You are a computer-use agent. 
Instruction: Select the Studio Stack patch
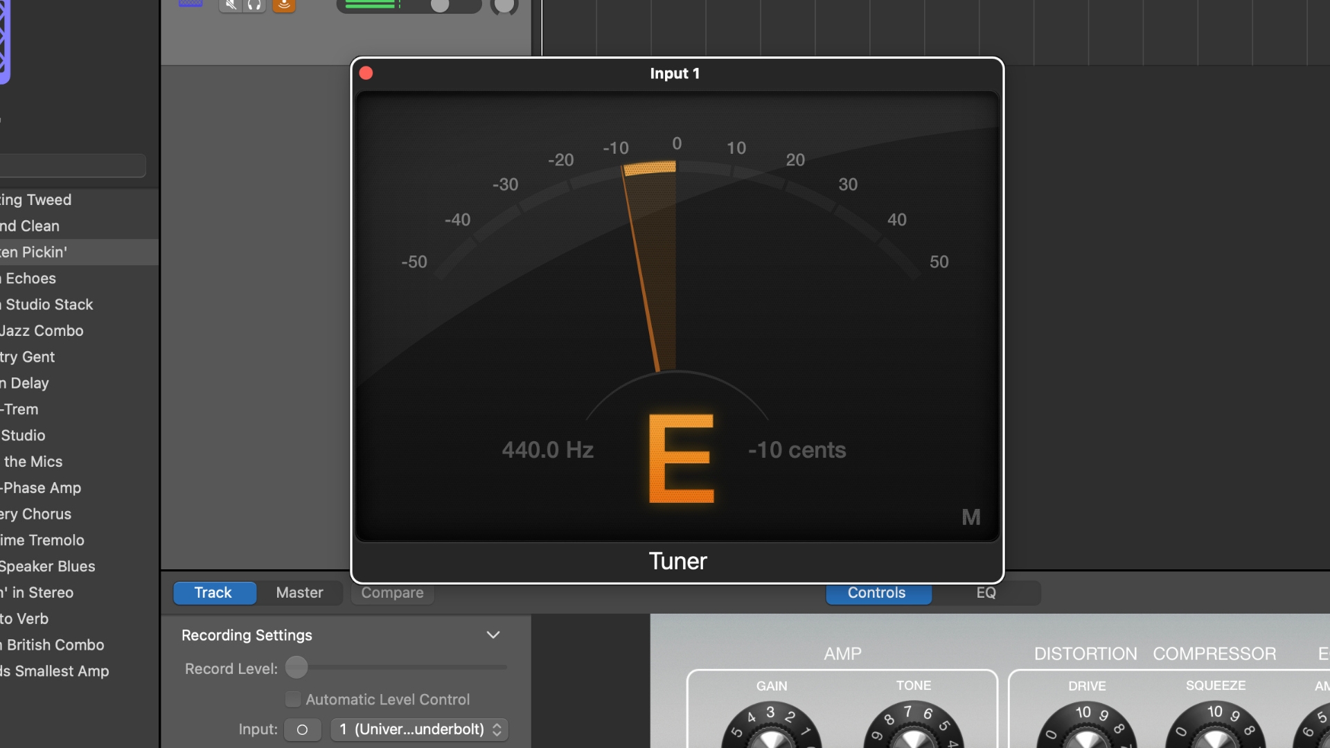tap(79, 305)
